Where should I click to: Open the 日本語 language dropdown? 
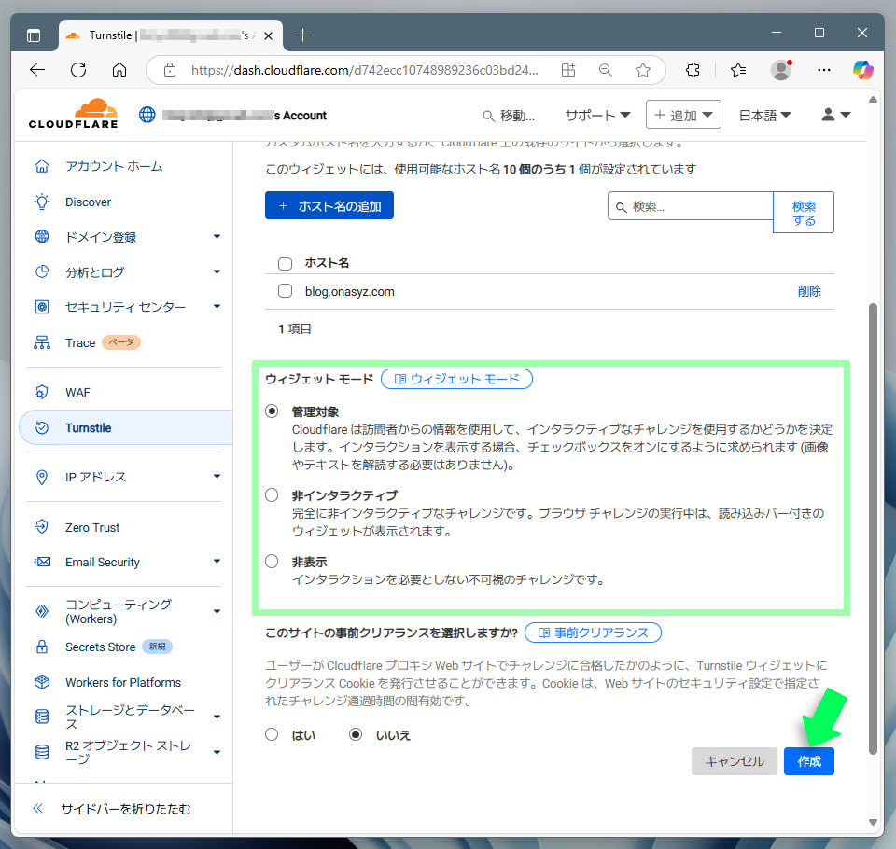[x=764, y=115]
